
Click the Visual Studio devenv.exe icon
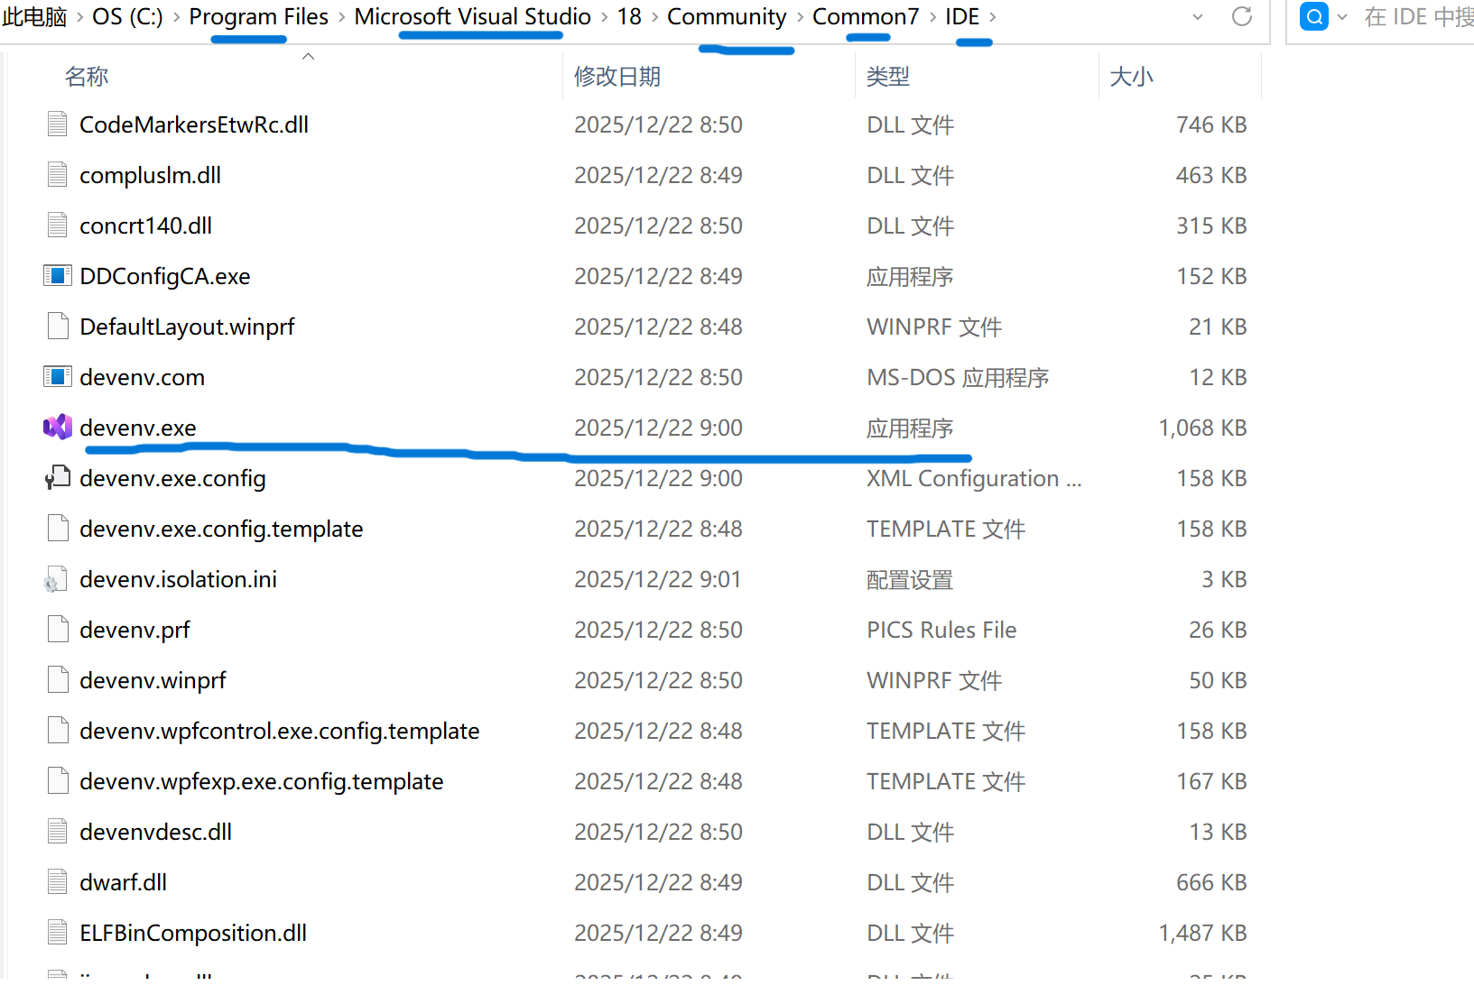(x=58, y=428)
